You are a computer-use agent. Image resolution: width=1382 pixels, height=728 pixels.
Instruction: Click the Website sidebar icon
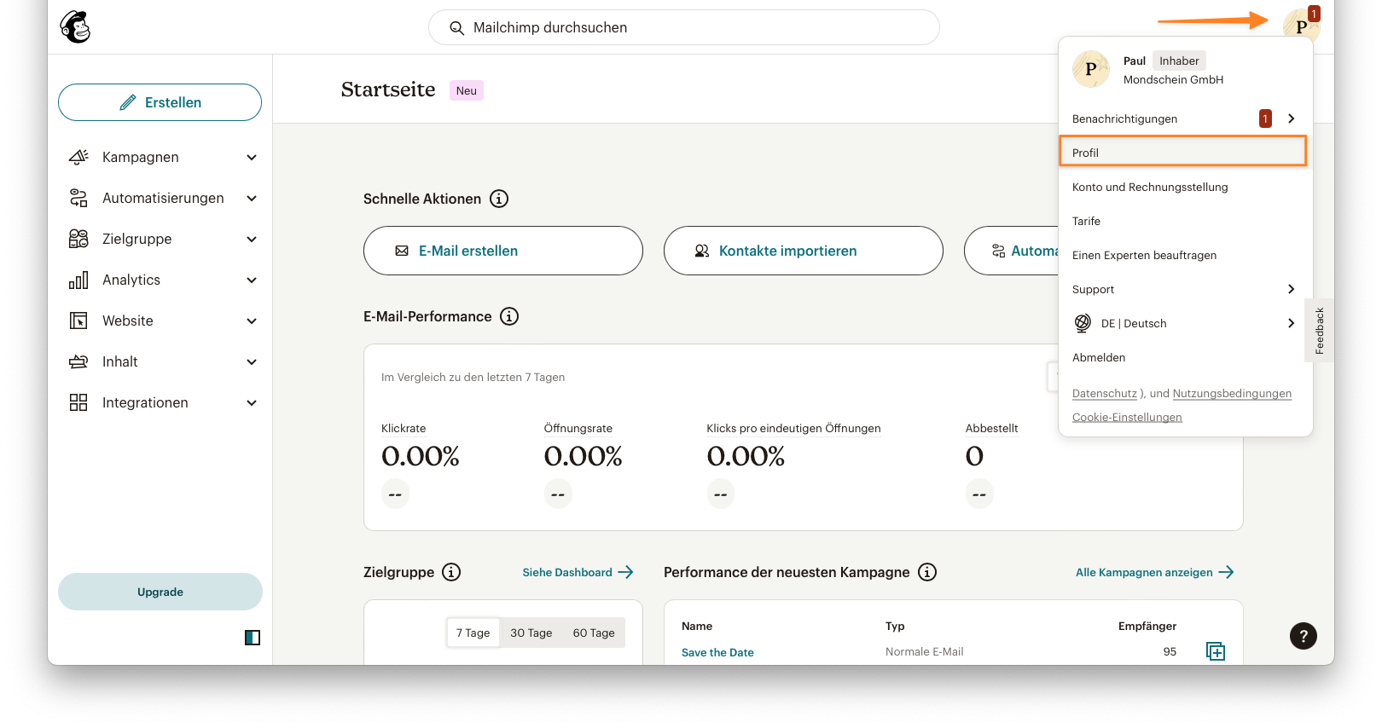78,321
